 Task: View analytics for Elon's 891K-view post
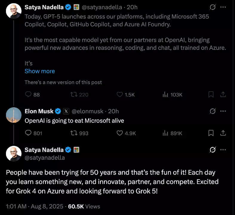tap(165, 133)
